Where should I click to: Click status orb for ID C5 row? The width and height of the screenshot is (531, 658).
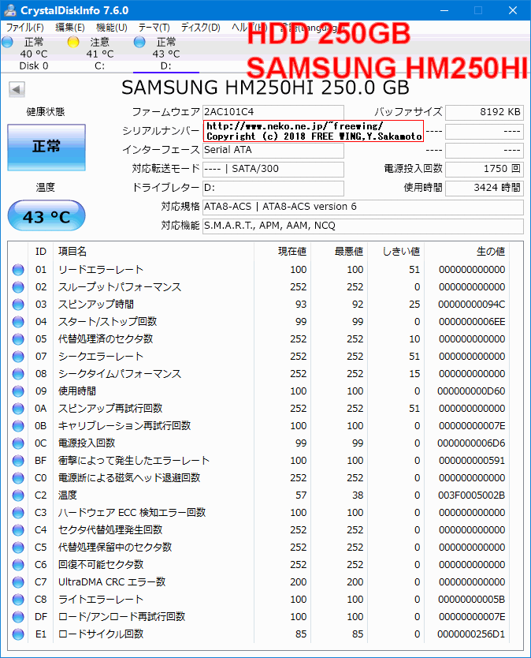tap(18, 548)
